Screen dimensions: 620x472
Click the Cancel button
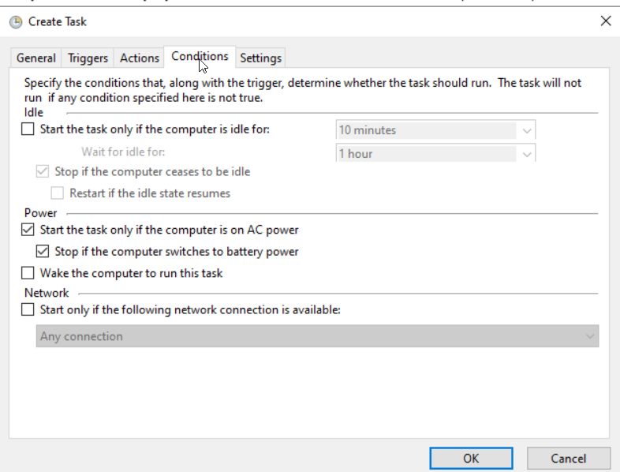(569, 458)
